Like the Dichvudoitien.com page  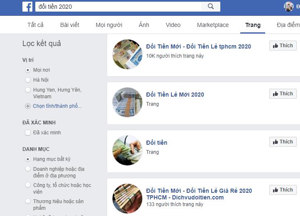283,190
